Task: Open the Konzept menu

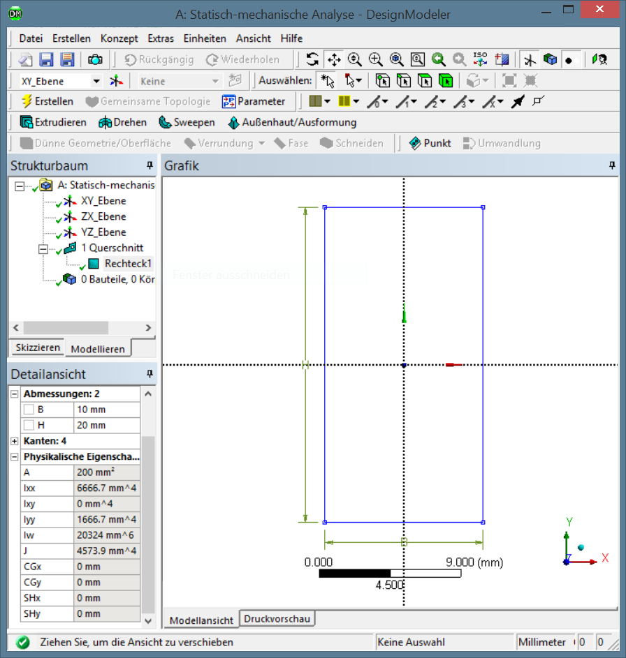Action: pos(119,38)
